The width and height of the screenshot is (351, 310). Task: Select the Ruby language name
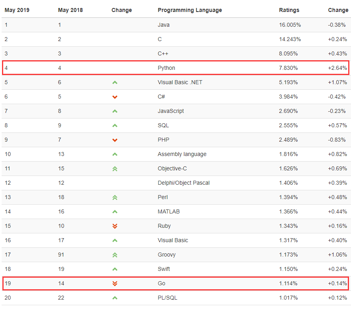click(x=164, y=226)
